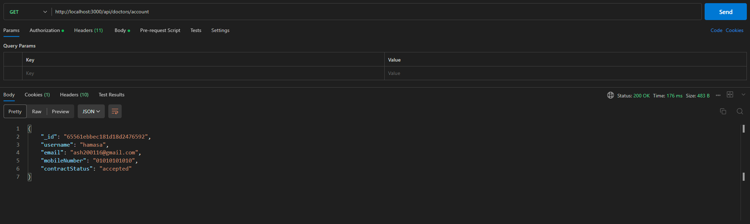The image size is (750, 224).
Task: Open the Code link
Action: (x=716, y=31)
